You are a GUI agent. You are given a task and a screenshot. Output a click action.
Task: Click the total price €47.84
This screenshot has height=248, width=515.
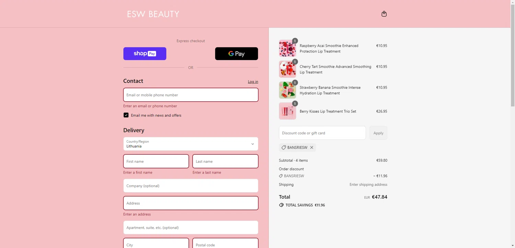pos(380,197)
